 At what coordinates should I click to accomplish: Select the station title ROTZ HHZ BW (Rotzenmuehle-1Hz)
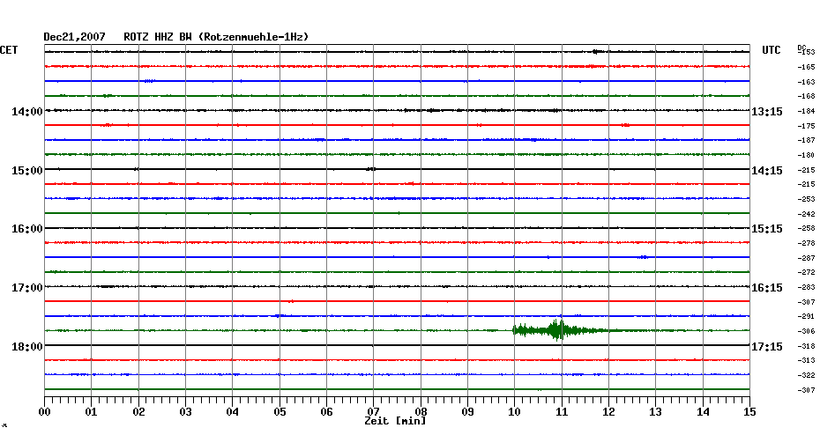(216, 37)
